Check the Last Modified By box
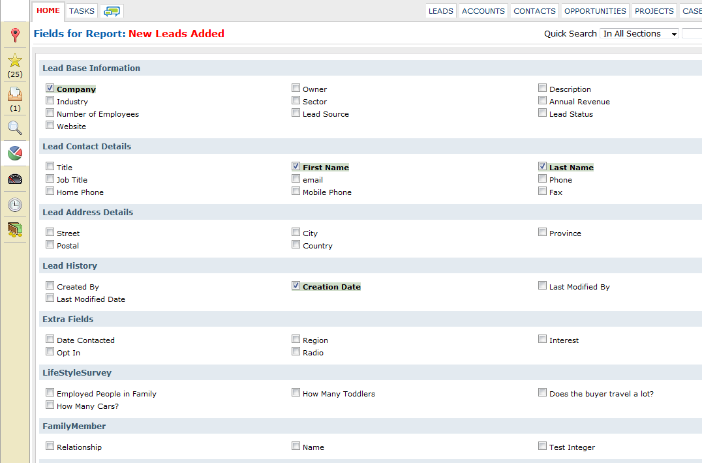Screen dimensions: 702x463 click(x=542, y=286)
